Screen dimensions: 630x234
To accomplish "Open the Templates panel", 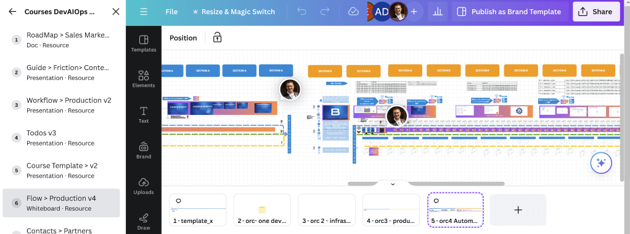I will [144, 44].
